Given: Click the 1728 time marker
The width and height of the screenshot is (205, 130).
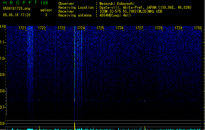Looking at the screenshot, I should coord(159,28).
